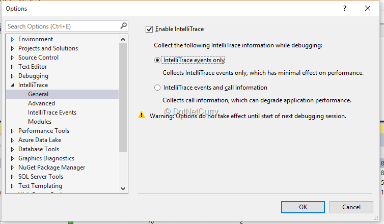Click the search magnifier icon
The height and width of the screenshot is (224, 384).
pyautogui.click(x=123, y=26)
